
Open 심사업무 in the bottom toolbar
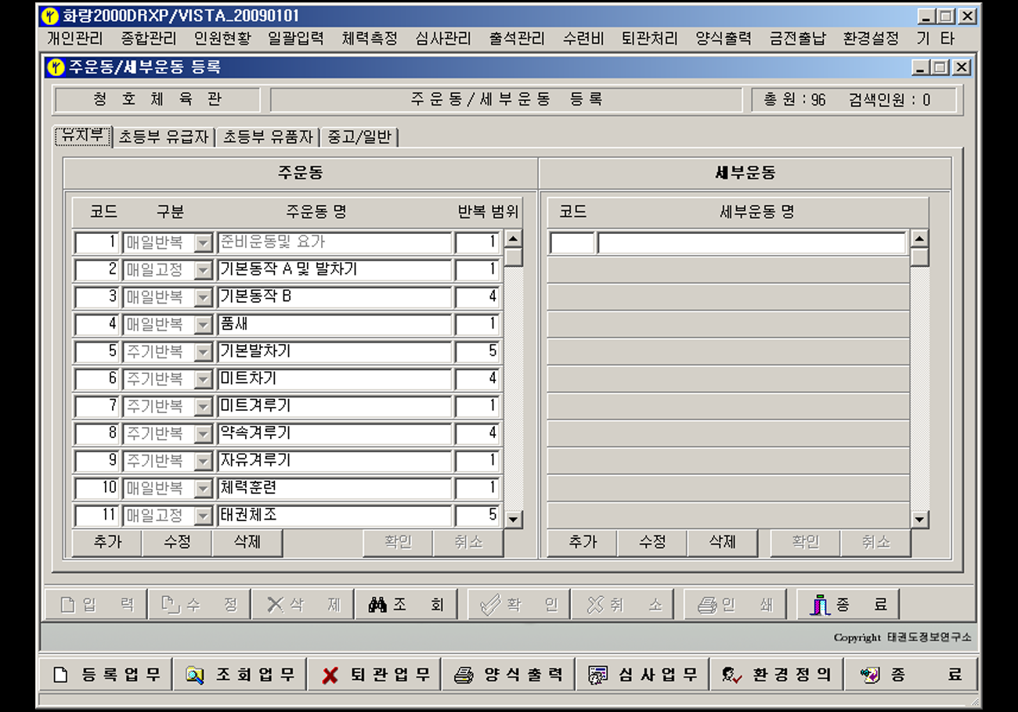click(643, 675)
